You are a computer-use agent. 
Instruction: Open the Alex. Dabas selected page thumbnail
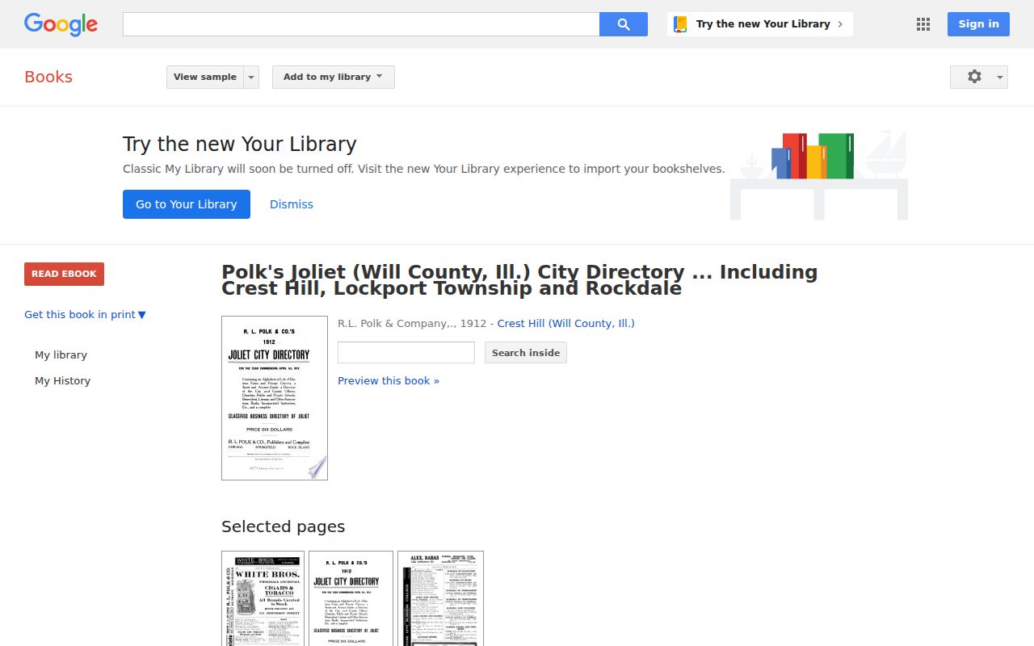[440, 598]
